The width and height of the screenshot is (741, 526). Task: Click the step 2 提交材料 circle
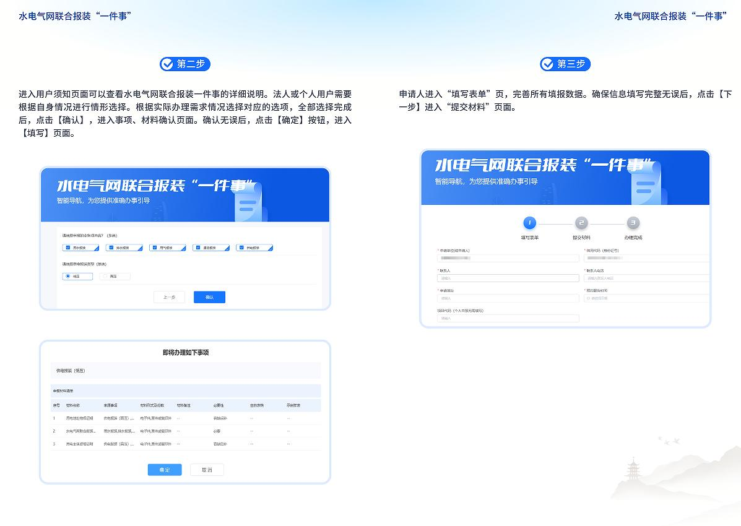(581, 223)
